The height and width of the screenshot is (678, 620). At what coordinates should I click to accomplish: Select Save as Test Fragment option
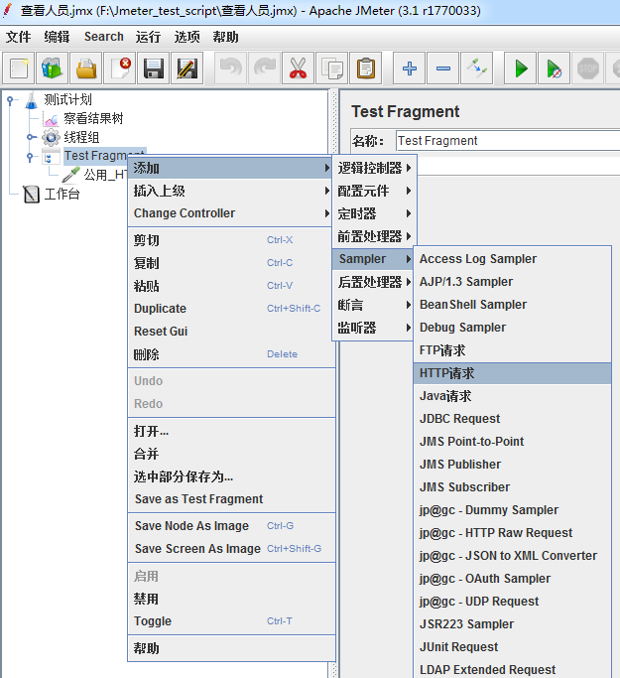(231, 499)
